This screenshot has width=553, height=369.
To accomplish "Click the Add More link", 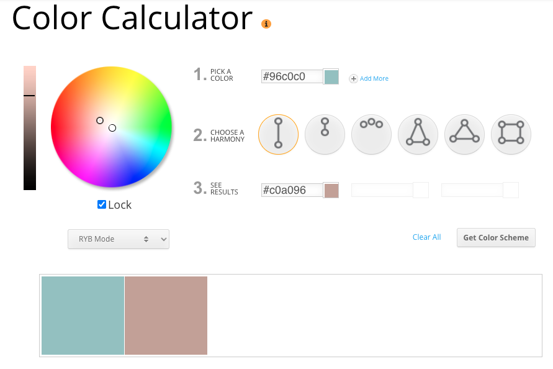I will [x=374, y=78].
